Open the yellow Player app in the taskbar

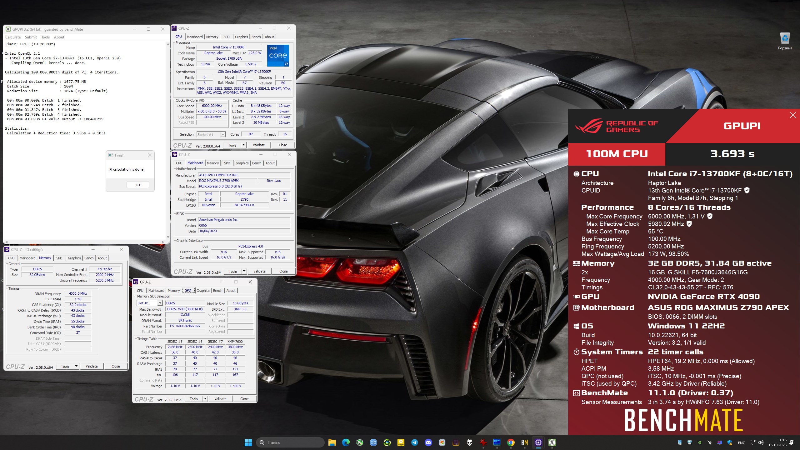click(x=401, y=442)
